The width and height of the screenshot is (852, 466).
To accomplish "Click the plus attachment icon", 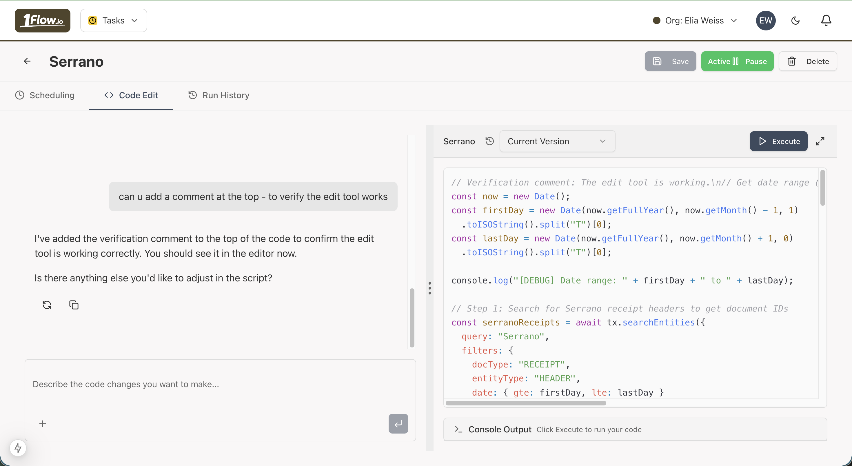I will point(43,423).
